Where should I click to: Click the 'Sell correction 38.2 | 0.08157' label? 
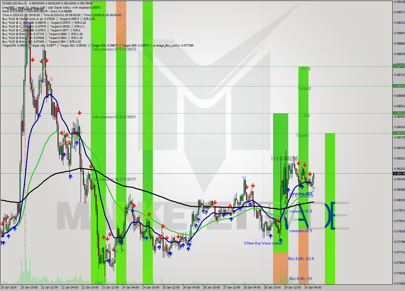pyautogui.click(x=114, y=179)
